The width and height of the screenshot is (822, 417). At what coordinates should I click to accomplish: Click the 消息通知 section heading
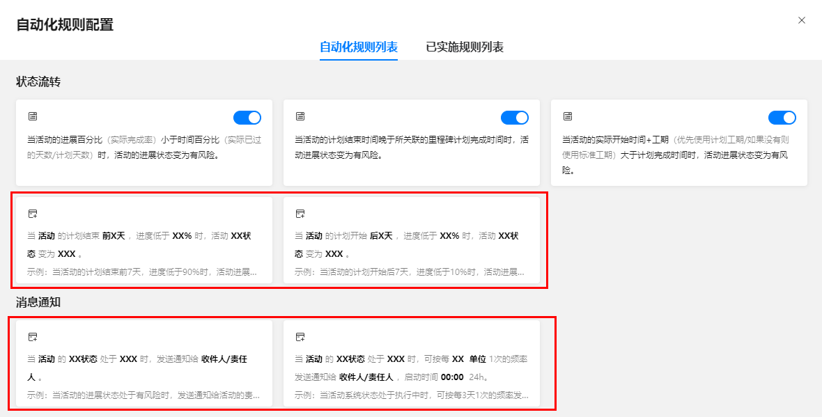[x=38, y=302]
